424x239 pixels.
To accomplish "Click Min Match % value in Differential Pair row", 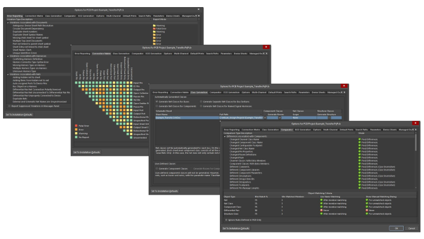I will point(256,210).
